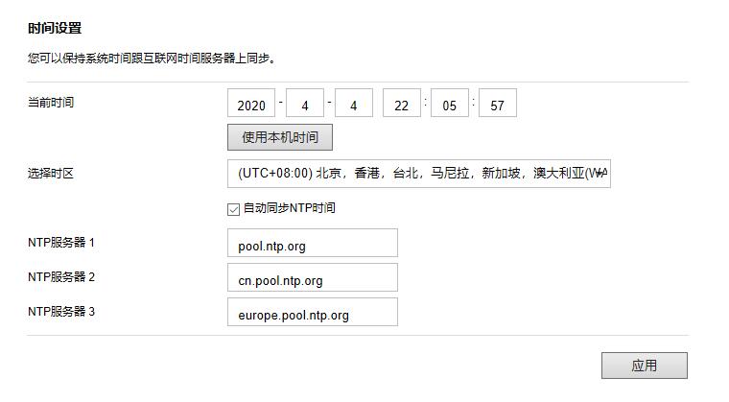
Task: Select the minute field showing 05
Action: [450, 105]
